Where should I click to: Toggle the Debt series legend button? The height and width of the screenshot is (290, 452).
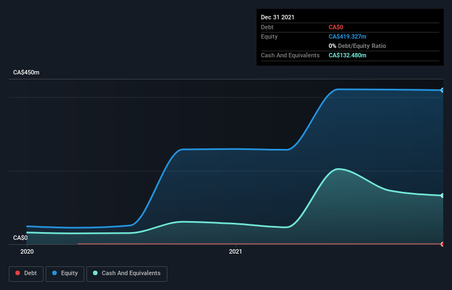(26, 273)
